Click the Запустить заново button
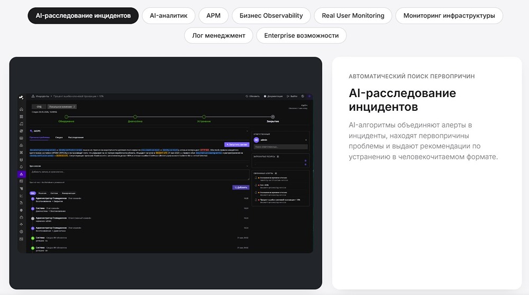The height and width of the screenshot is (295, 529). (x=237, y=145)
